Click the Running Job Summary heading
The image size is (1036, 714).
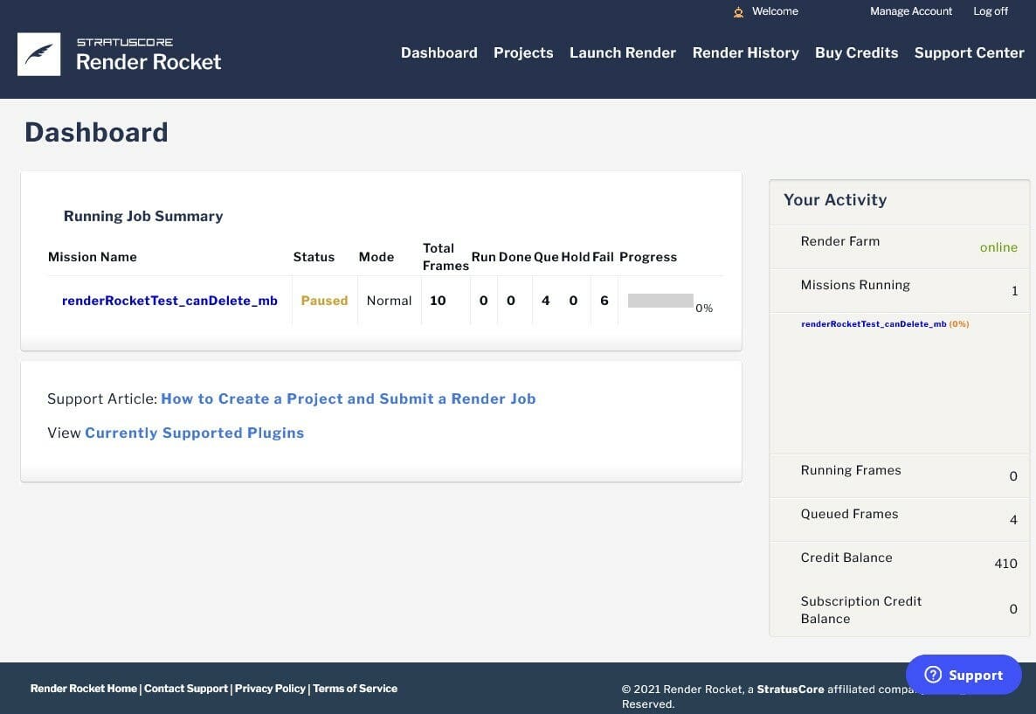pyautogui.click(x=142, y=216)
